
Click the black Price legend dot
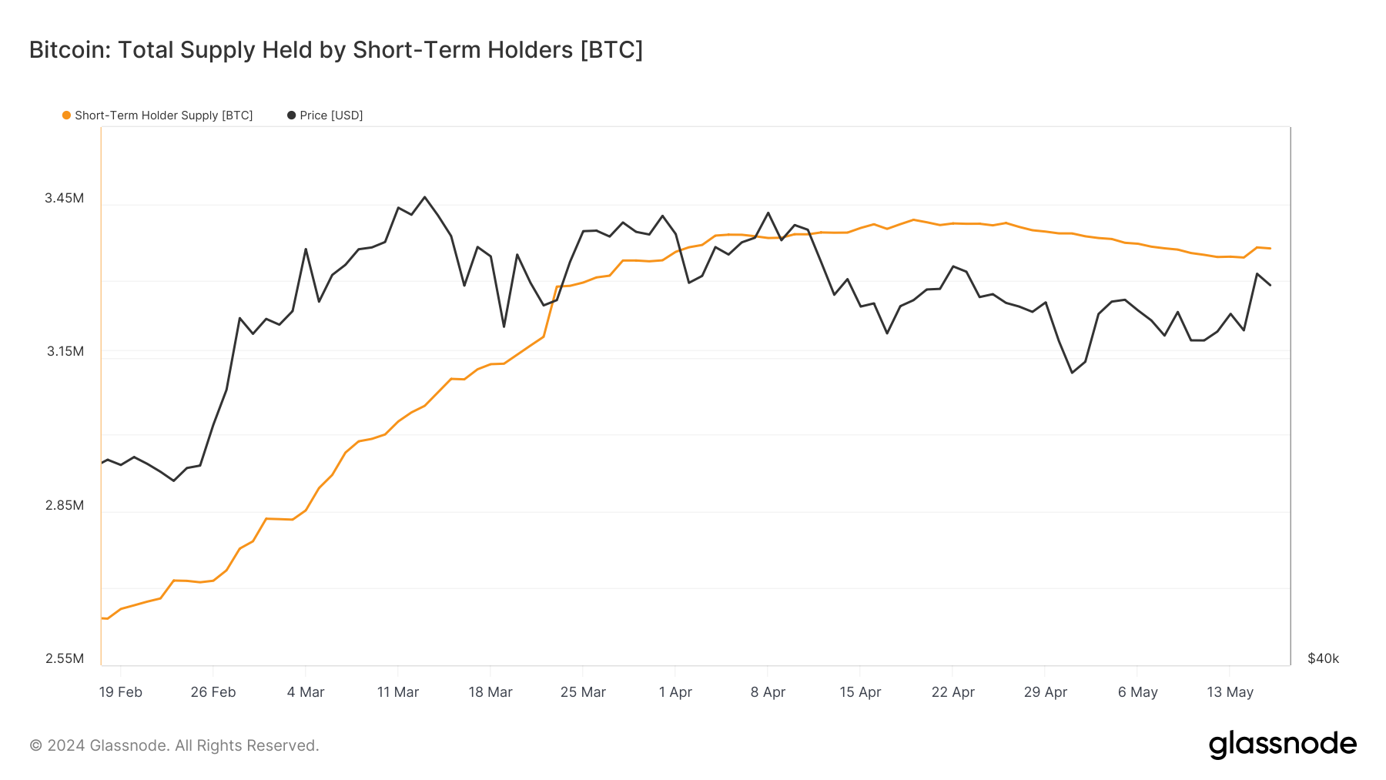tap(291, 115)
